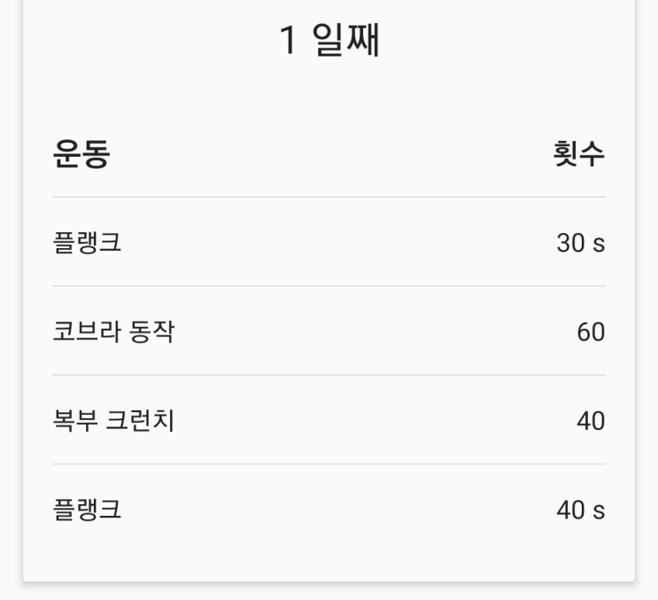Image resolution: width=658 pixels, height=600 pixels.
Task: Select the 운동 column header
Action: pos(81,154)
